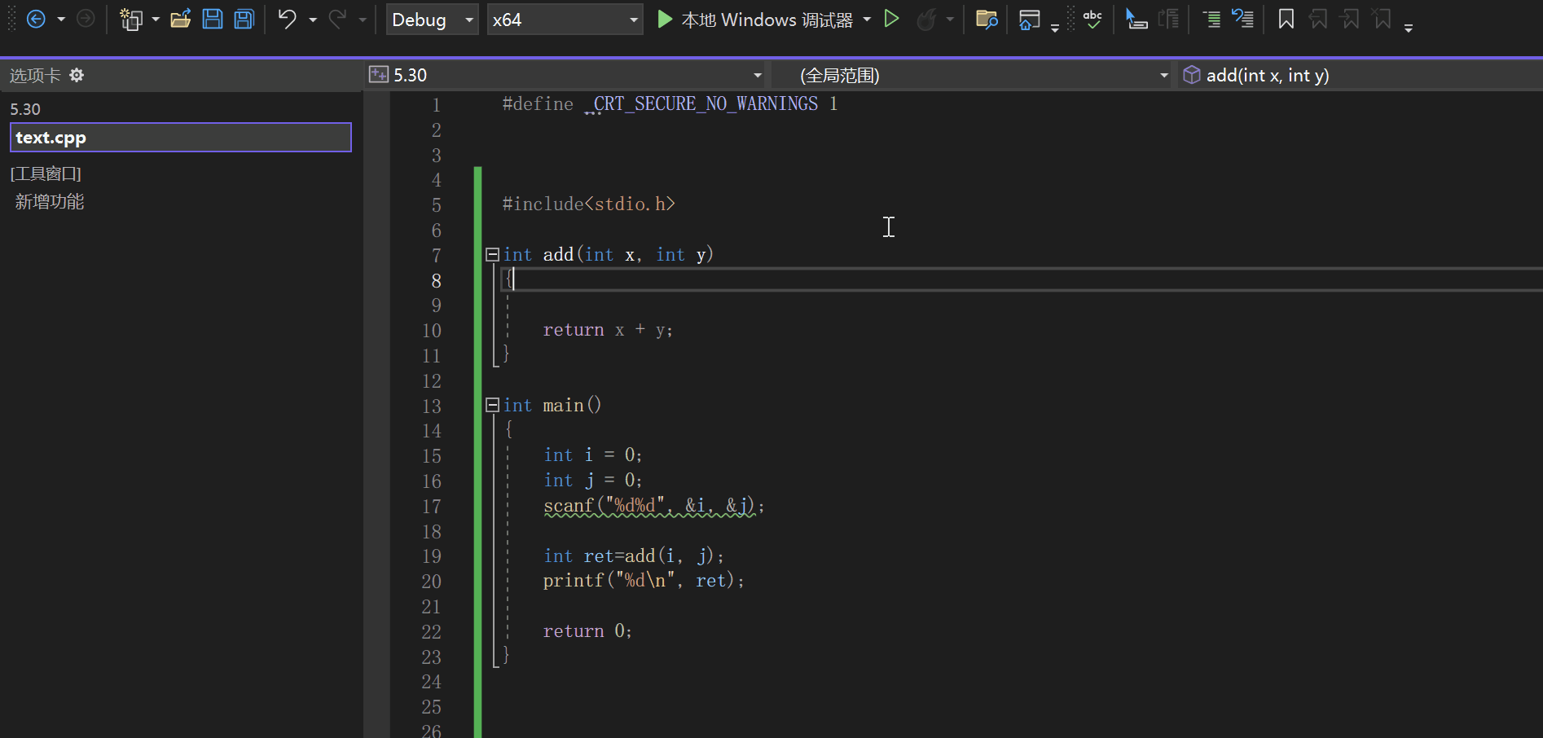The width and height of the screenshot is (1543, 738).
Task: Click the Save single floppy disk icon
Action: click(213, 19)
